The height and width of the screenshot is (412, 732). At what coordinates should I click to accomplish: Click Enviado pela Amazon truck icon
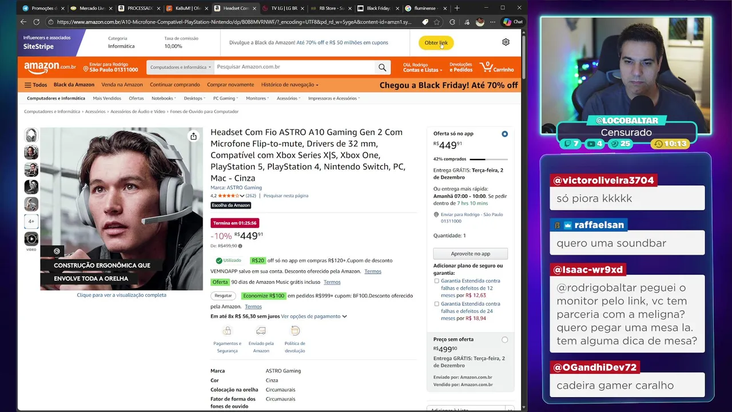(261, 331)
